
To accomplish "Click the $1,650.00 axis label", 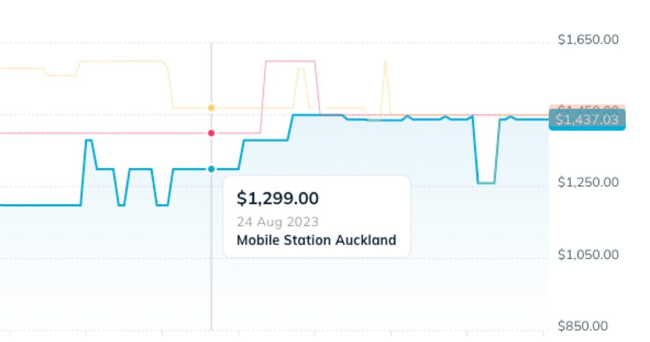I will pos(588,39).
